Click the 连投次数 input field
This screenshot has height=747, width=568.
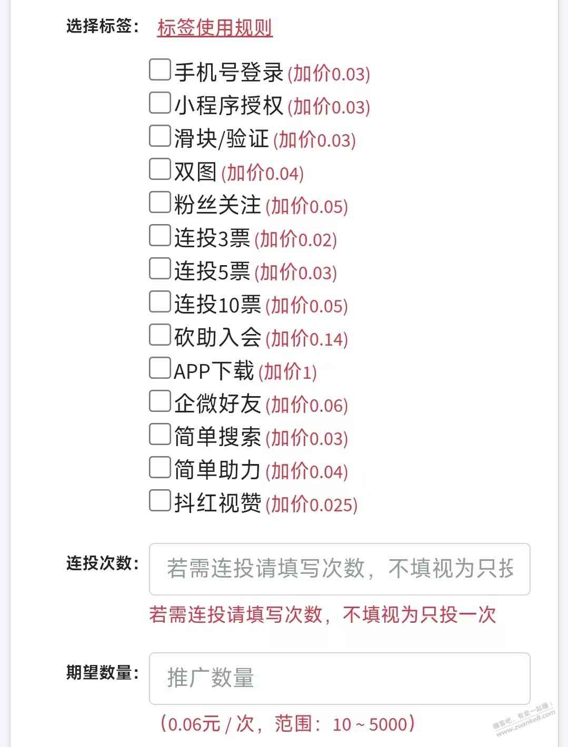coord(340,569)
